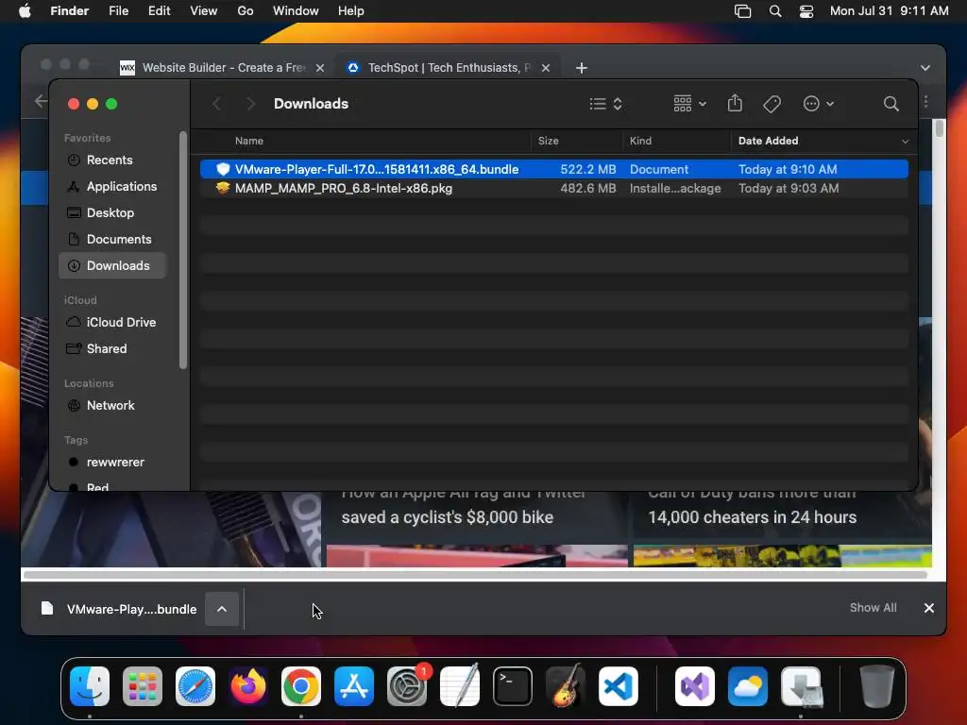Close the Chrome downloads bar
967x725 pixels.
point(929,608)
